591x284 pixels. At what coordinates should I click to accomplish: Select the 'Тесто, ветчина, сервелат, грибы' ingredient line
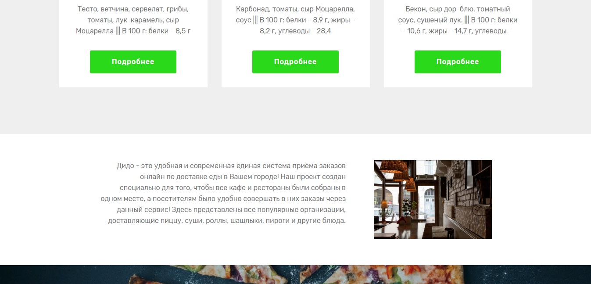point(133,9)
